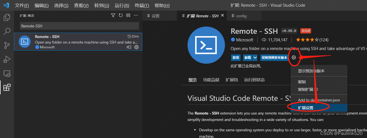
Task: Filter extensions with the funnel icon
Action: 113,15
